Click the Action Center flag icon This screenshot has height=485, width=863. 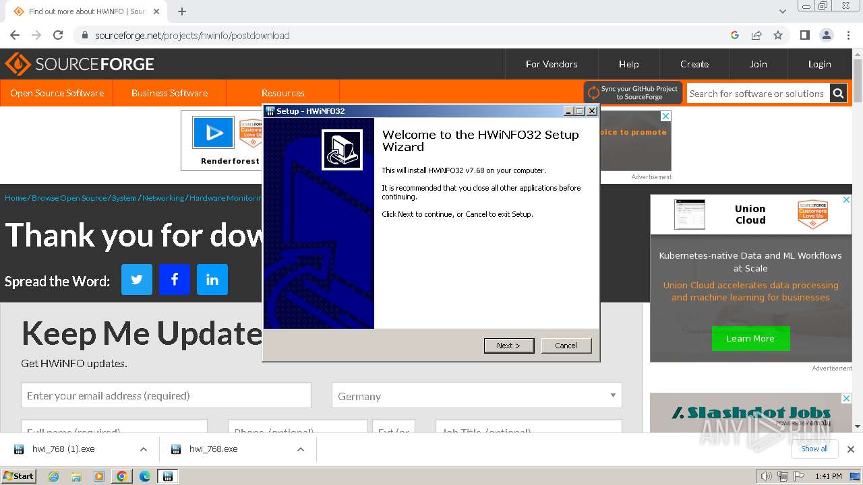pos(799,476)
